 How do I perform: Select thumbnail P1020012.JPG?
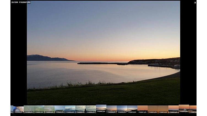153,109
